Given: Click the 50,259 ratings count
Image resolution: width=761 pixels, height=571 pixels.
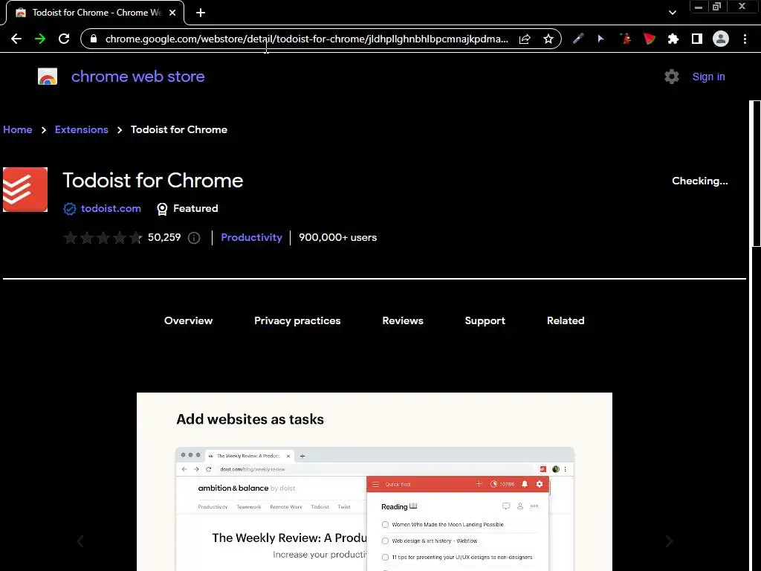Looking at the screenshot, I should coord(164,237).
